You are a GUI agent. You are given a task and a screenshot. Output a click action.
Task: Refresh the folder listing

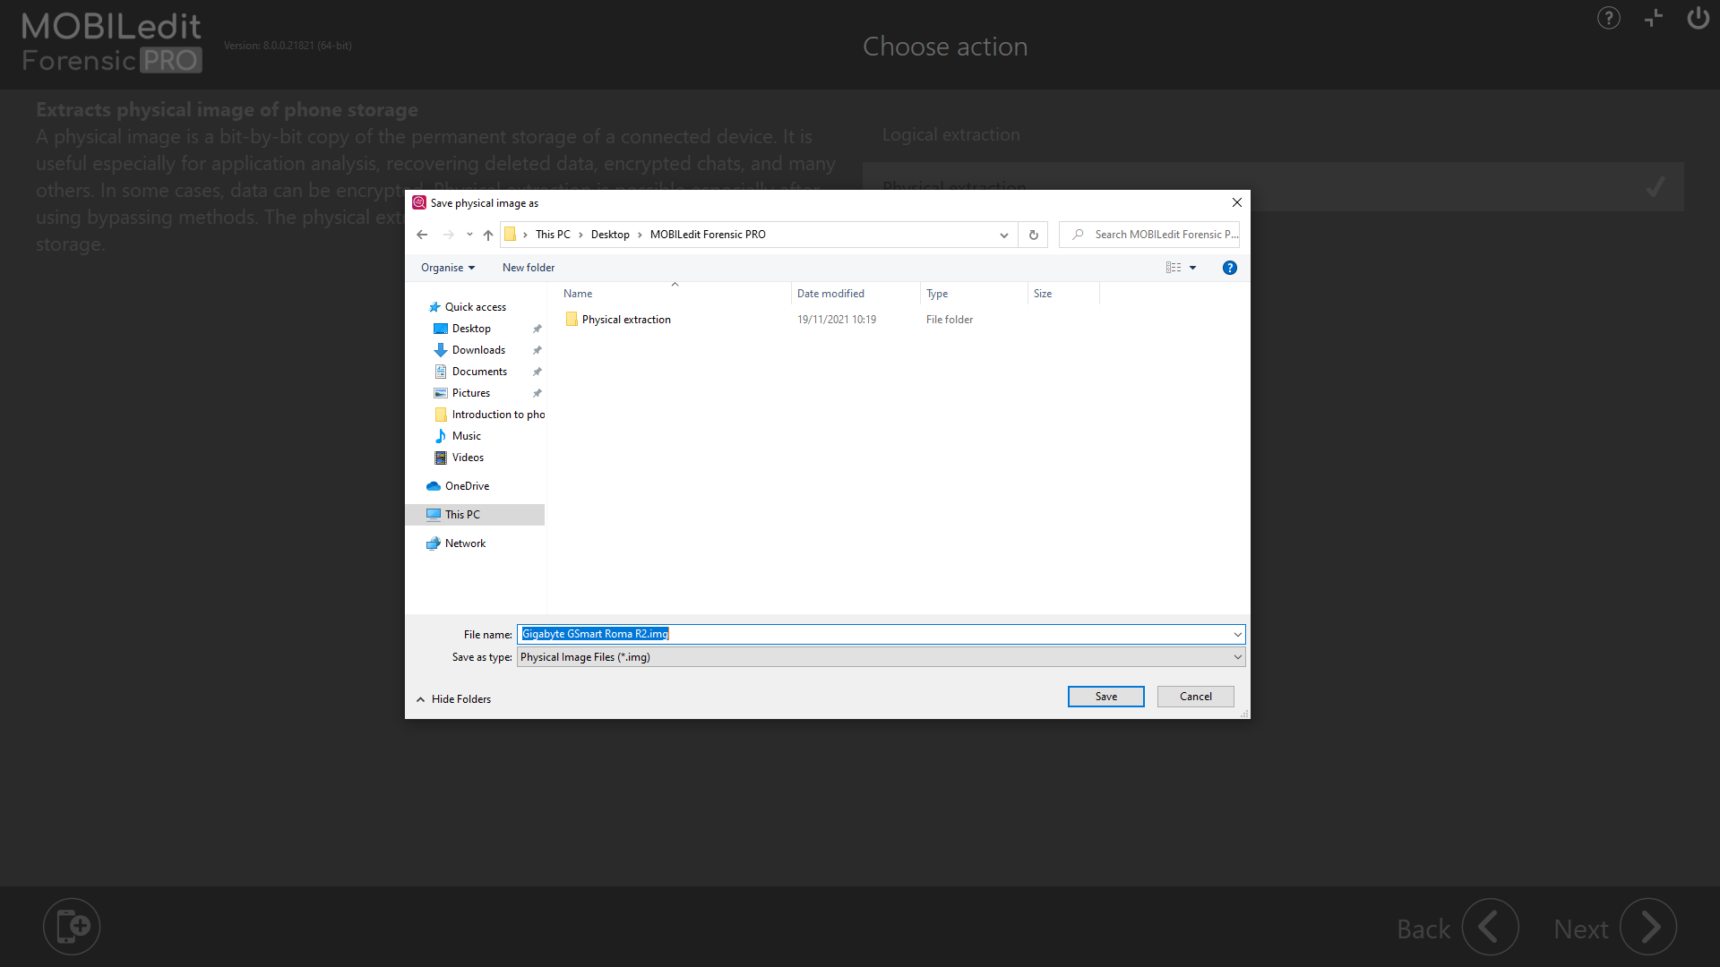[x=1034, y=235]
